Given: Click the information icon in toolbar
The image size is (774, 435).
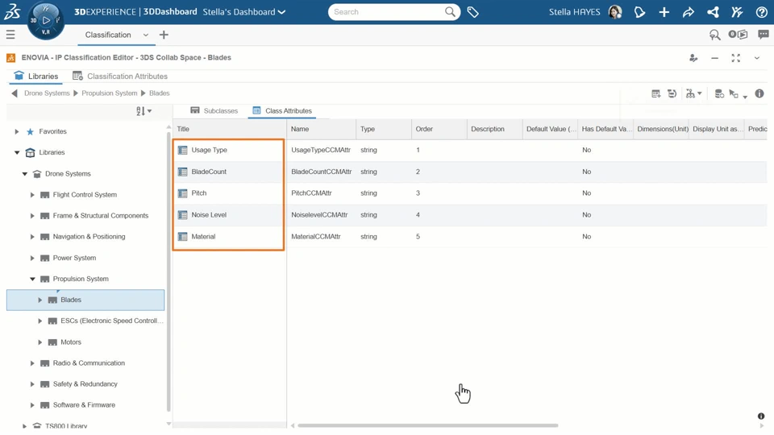Looking at the screenshot, I should tap(759, 93).
